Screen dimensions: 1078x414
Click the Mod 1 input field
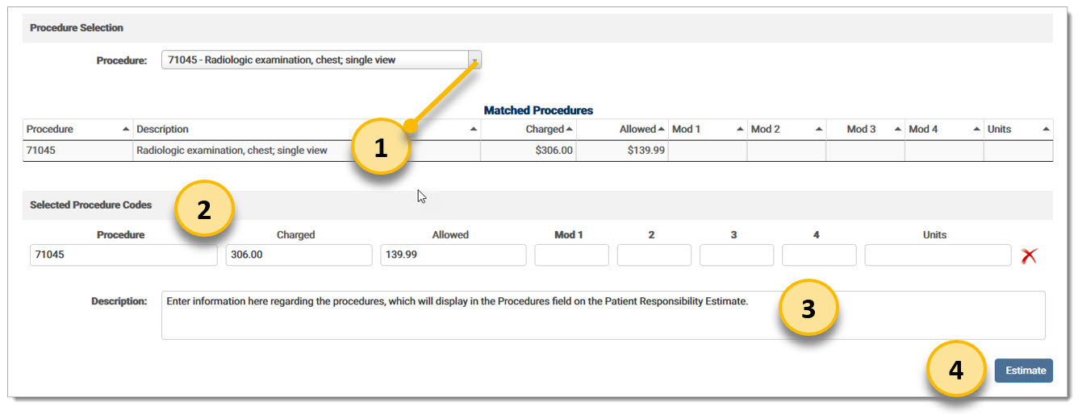(x=571, y=255)
